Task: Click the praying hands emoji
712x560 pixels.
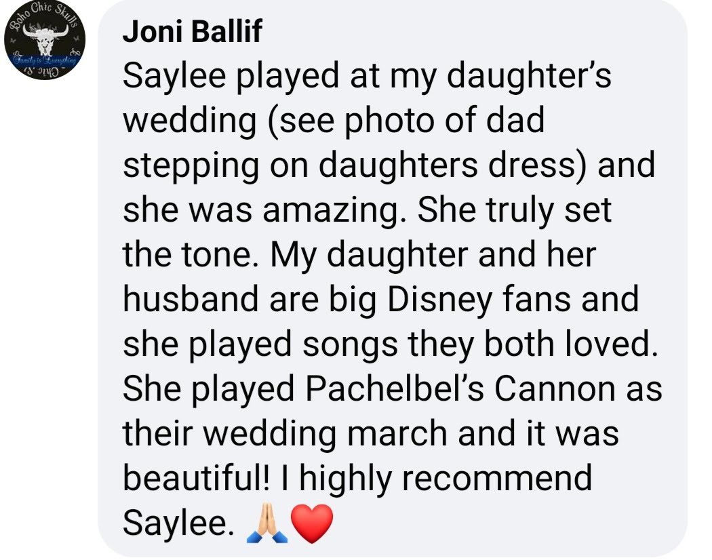Action: 269,523
